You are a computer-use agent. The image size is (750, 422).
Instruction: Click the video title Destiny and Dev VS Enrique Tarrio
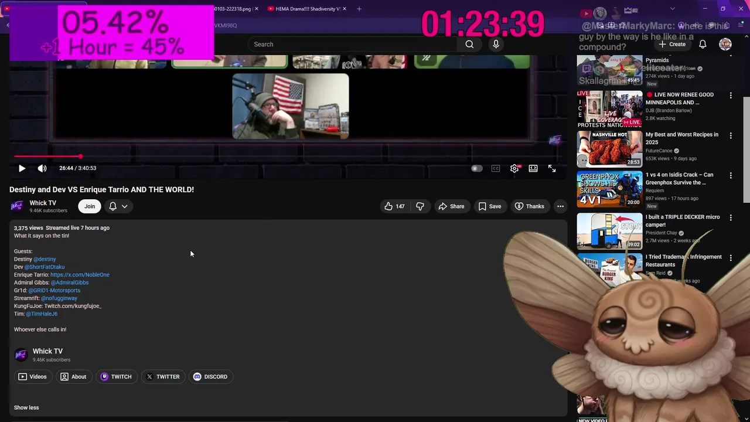tap(101, 189)
